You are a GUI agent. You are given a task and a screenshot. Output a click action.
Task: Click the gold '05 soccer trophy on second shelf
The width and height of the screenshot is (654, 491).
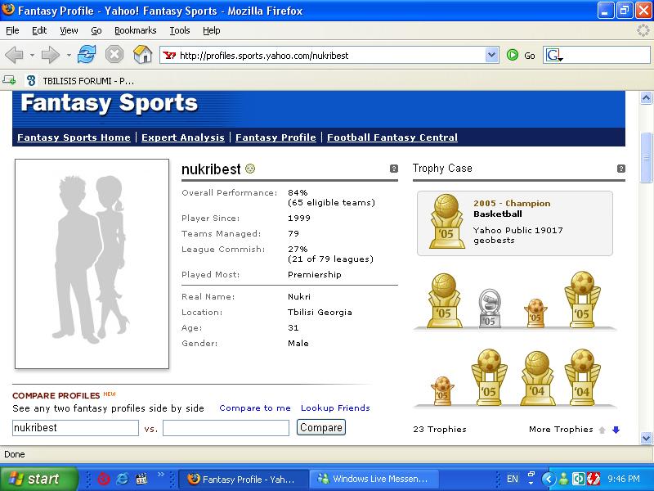click(x=489, y=377)
